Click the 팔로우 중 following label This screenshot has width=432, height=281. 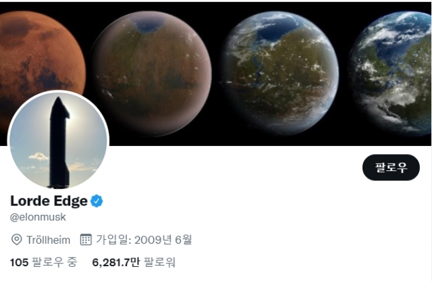[55, 262]
